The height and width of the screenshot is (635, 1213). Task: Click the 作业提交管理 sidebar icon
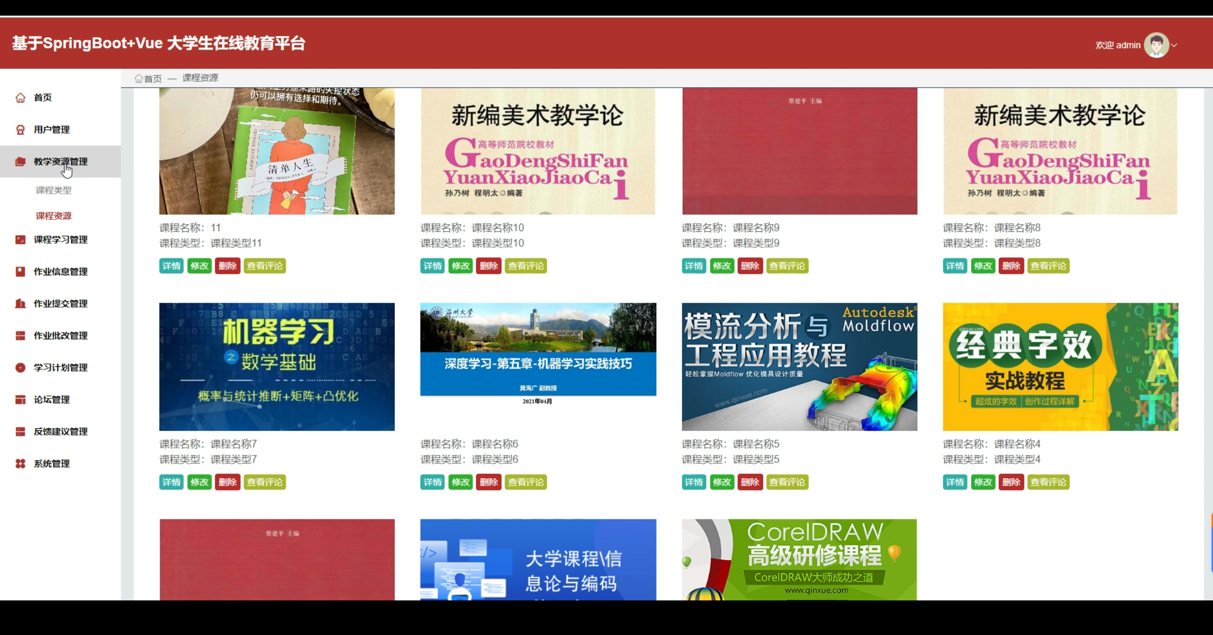click(x=20, y=304)
